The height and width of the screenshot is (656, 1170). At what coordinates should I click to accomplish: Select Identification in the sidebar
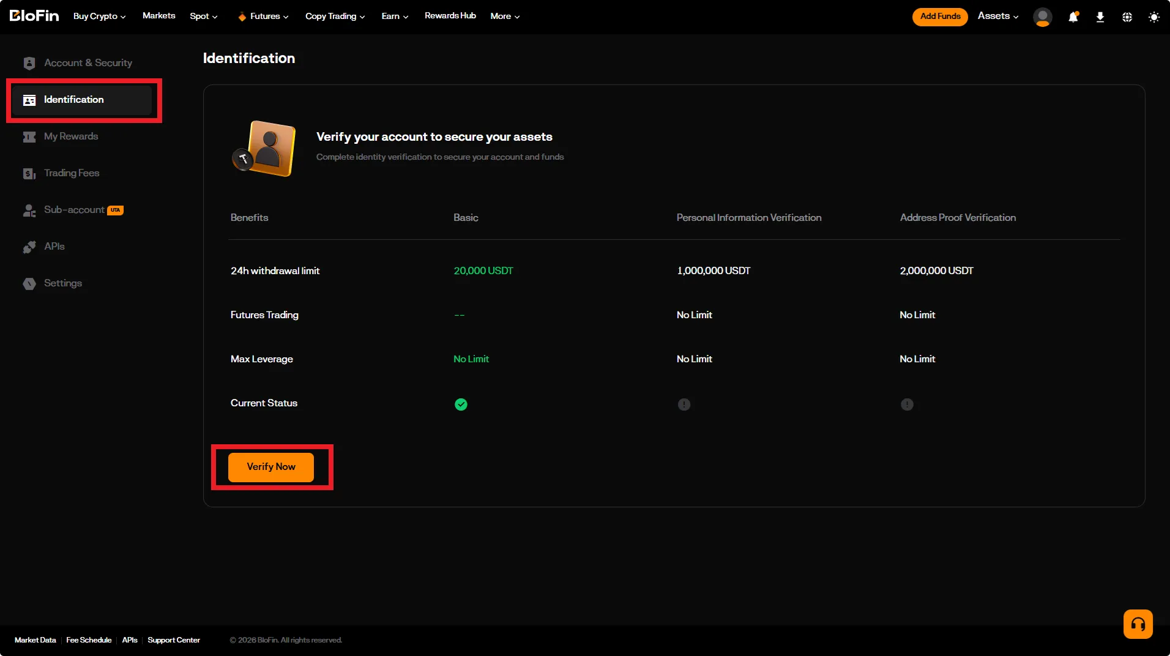coord(82,100)
